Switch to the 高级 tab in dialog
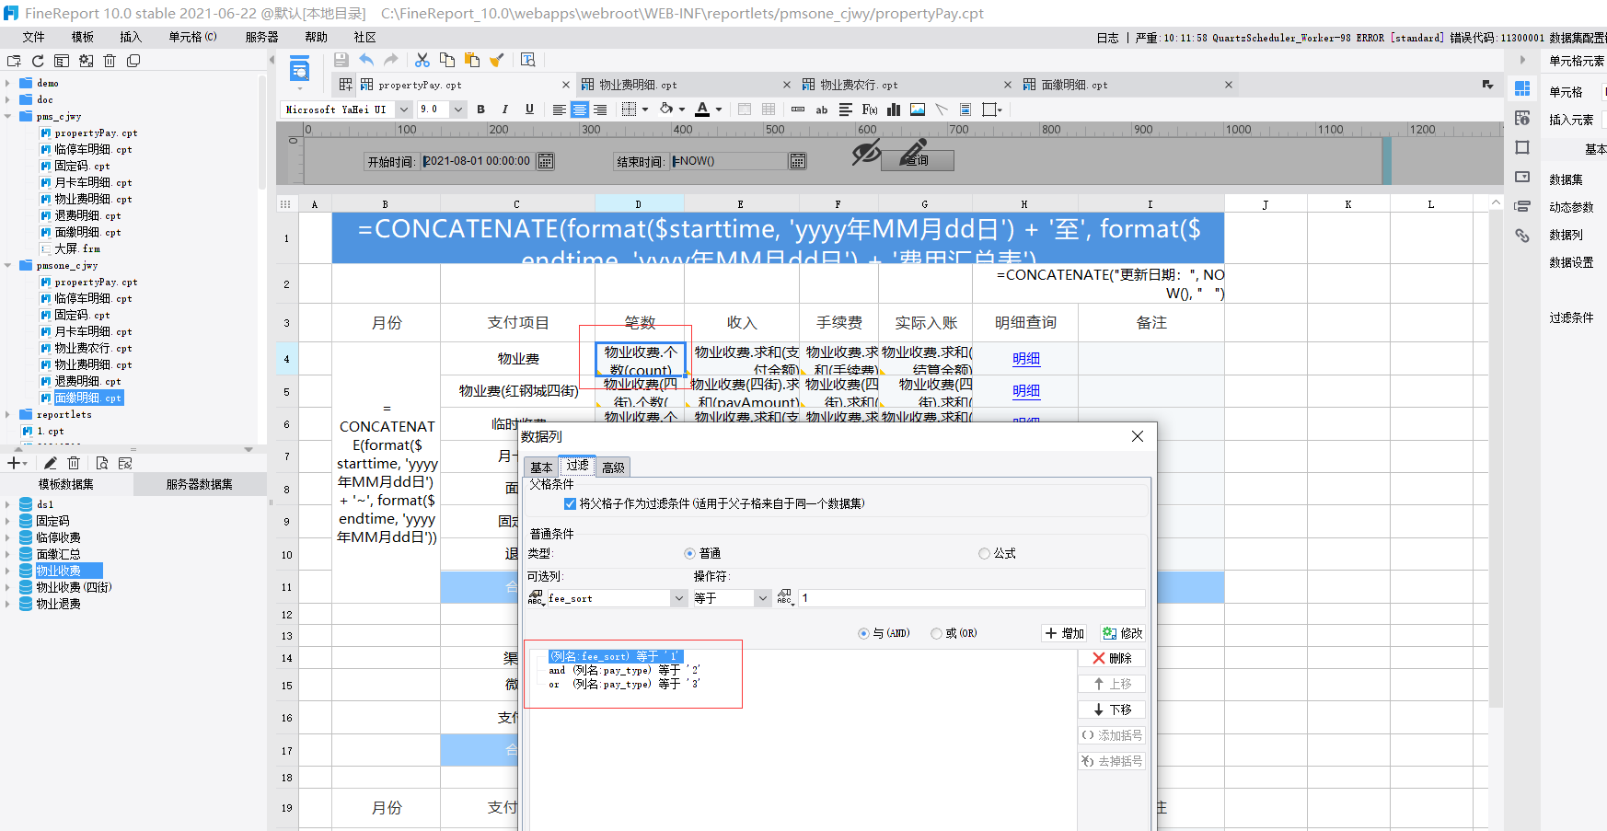This screenshot has height=831, width=1607. 613,467
